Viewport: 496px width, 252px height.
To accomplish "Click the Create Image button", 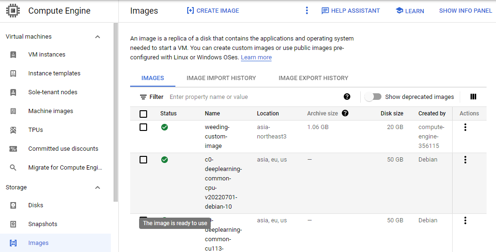I will [x=213, y=11].
